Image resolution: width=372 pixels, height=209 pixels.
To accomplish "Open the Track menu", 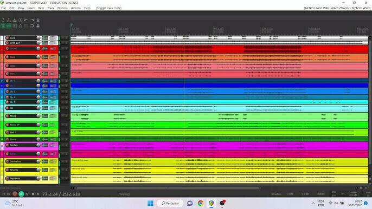I will coord(50,8).
